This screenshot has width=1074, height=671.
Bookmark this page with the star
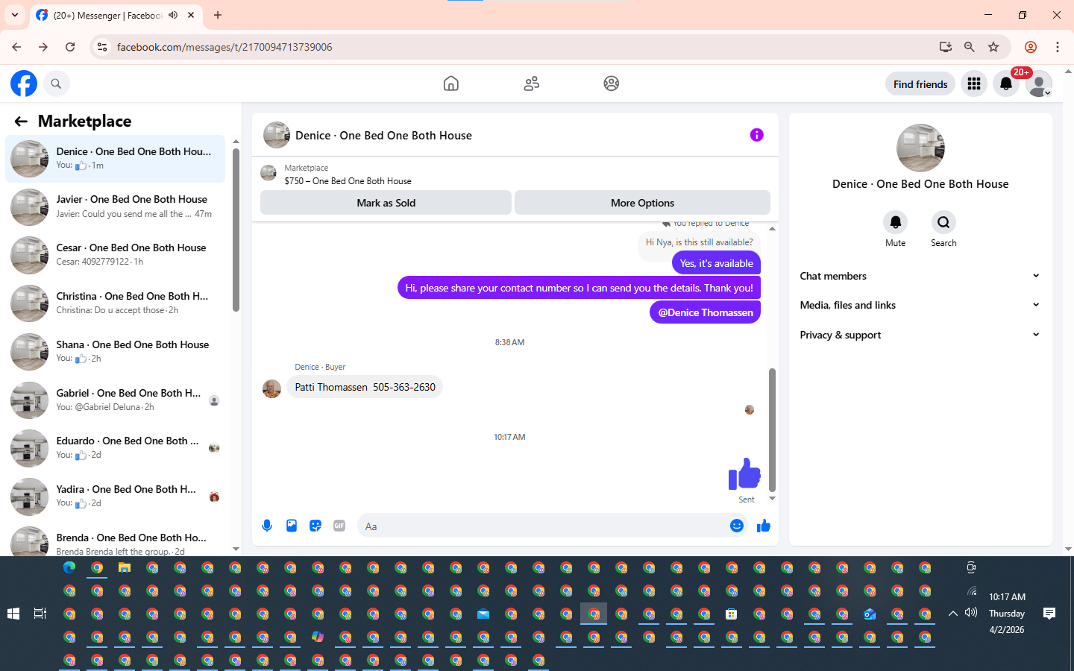[x=993, y=47]
